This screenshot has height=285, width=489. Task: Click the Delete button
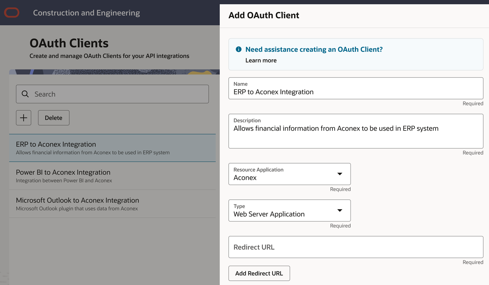[x=53, y=118]
